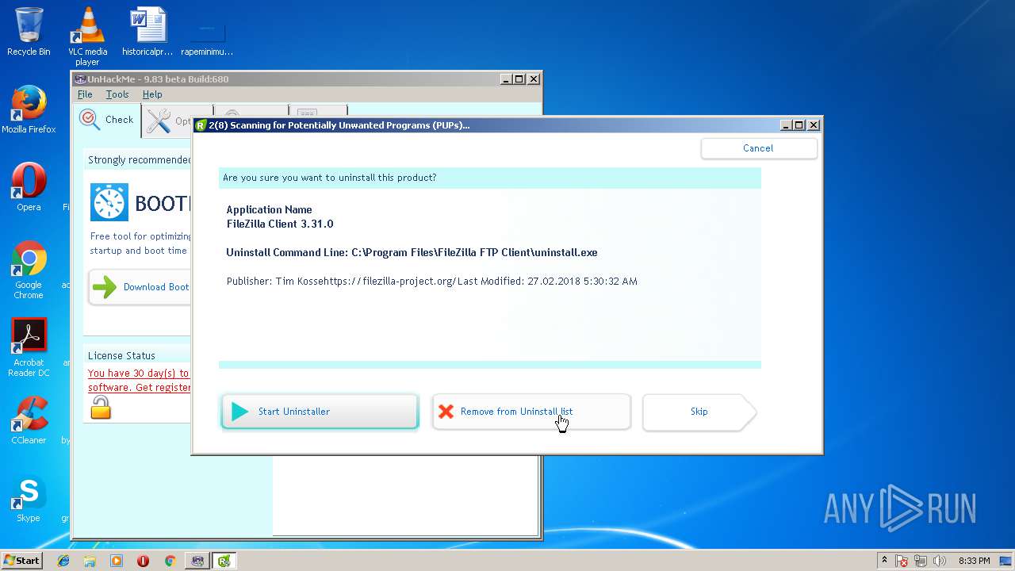Launch Google Chrome from desktop

(x=29, y=270)
